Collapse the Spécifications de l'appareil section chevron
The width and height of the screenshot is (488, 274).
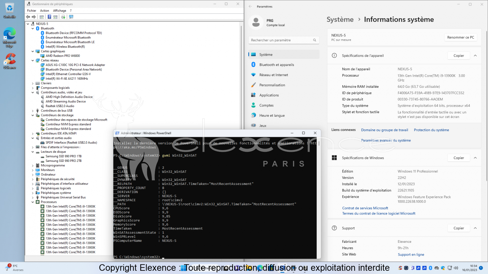click(x=475, y=56)
